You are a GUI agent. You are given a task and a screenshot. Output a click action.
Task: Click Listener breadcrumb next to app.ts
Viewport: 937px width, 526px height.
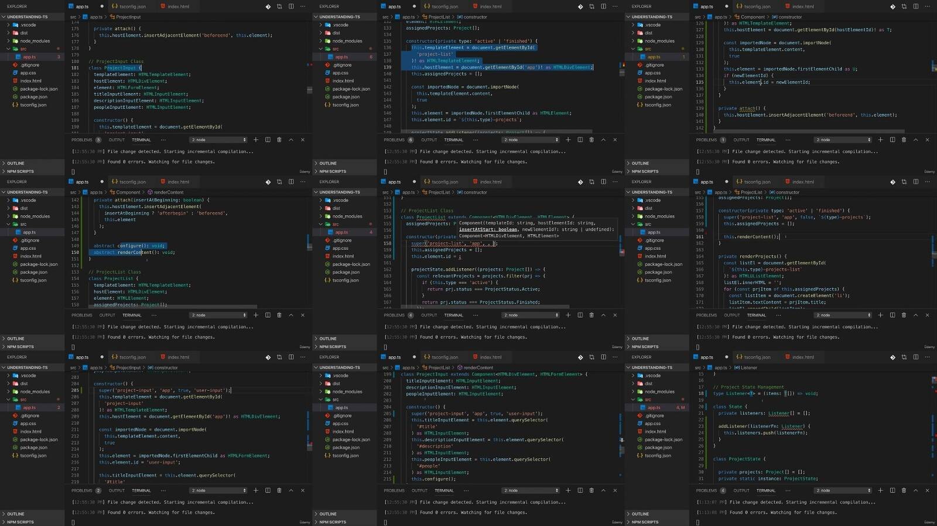point(749,368)
